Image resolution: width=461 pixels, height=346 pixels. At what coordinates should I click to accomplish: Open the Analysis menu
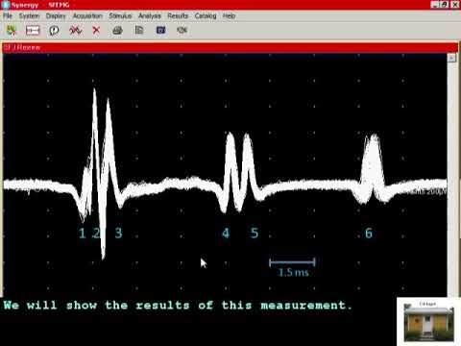150,15
